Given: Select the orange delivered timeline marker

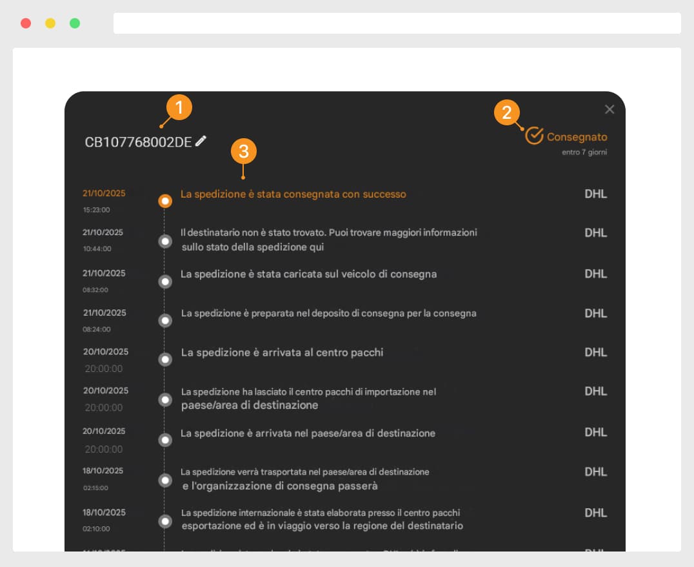Looking at the screenshot, I should pos(165,201).
